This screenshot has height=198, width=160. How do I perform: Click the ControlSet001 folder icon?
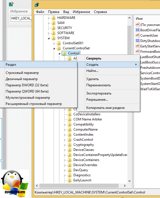[x=59, y=43]
